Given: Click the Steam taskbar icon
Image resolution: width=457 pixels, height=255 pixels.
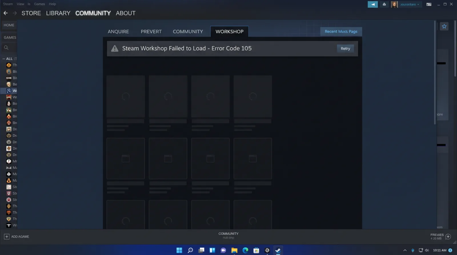Looking at the screenshot, I should (x=278, y=250).
